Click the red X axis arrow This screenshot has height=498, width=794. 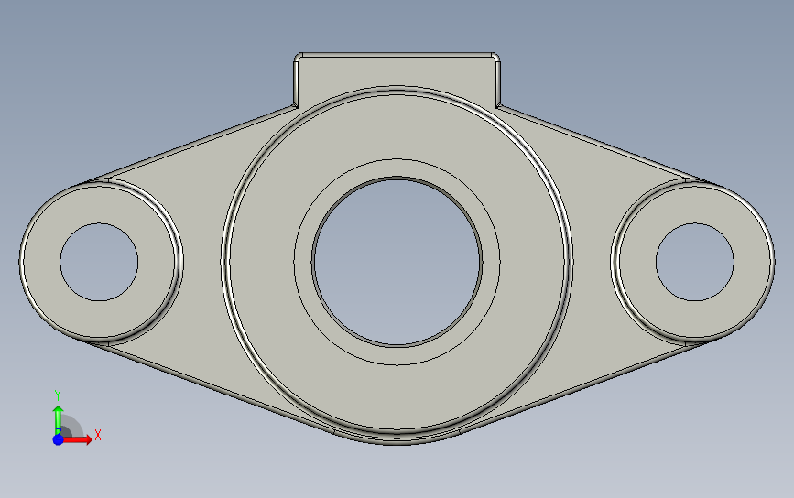pos(78,439)
